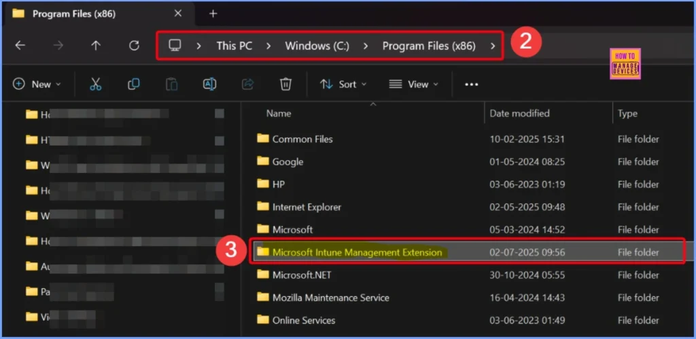Click the HP folder icon
Viewport: 696px width, 339px height.
tap(263, 184)
